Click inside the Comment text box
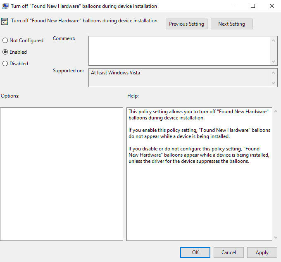 click(179, 51)
